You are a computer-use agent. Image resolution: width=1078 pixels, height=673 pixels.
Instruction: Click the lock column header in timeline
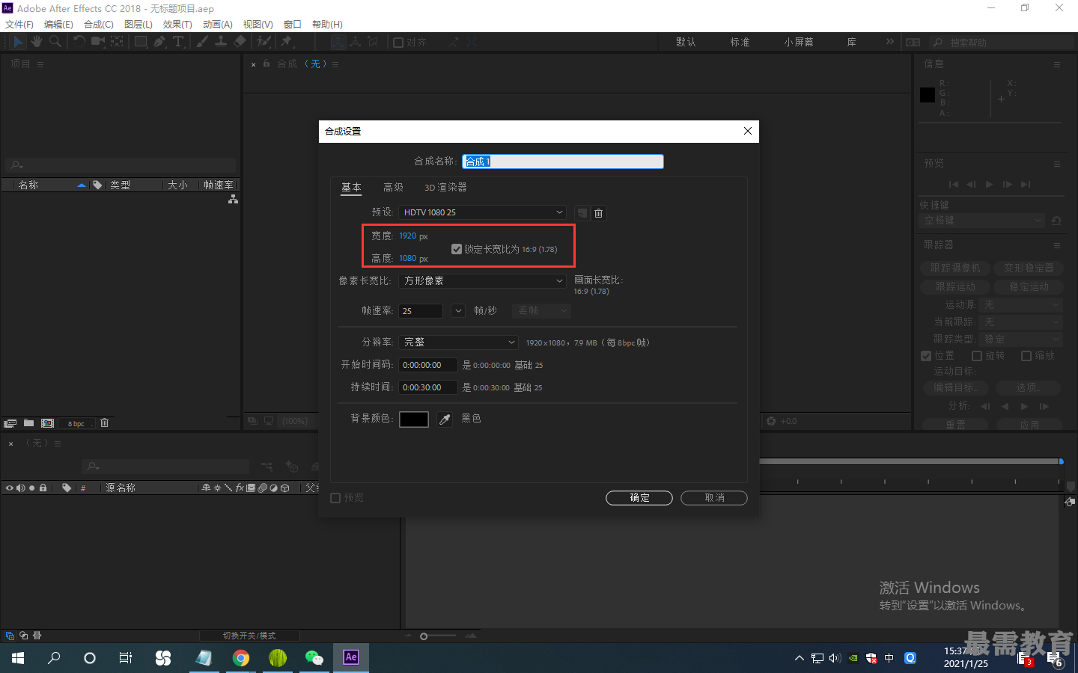click(x=43, y=488)
